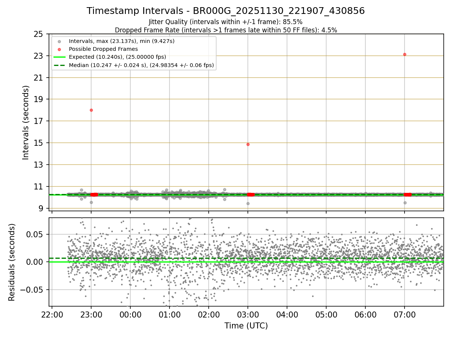Click the -0.05 tick on residuals axis

tap(32, 290)
